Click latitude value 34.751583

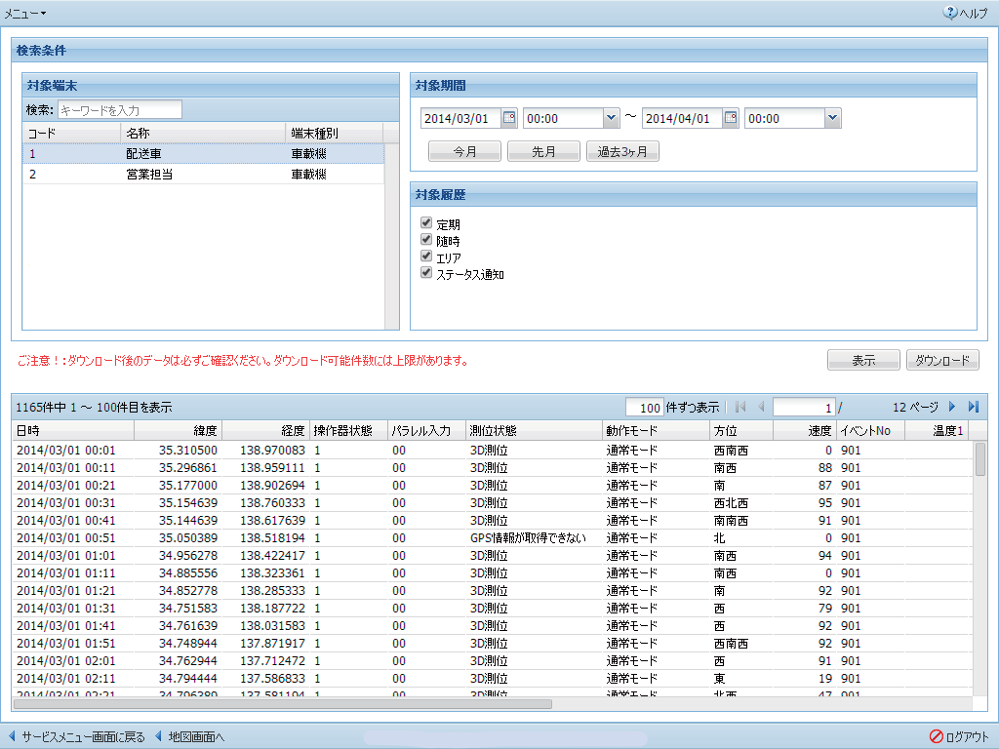tap(188, 609)
